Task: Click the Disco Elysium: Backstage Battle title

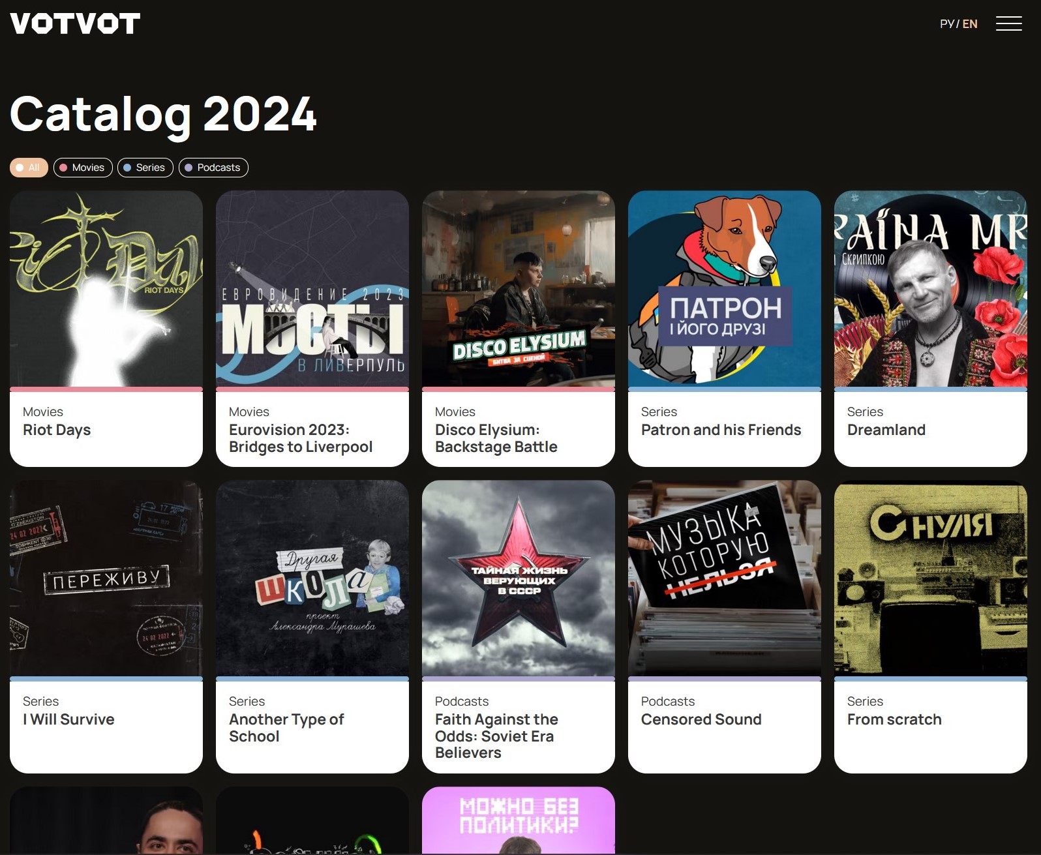Action: [x=496, y=438]
